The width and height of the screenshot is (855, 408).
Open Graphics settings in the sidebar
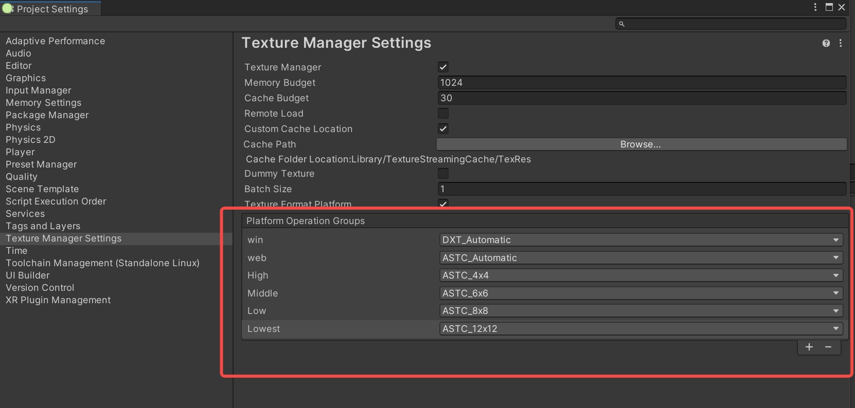pos(26,78)
